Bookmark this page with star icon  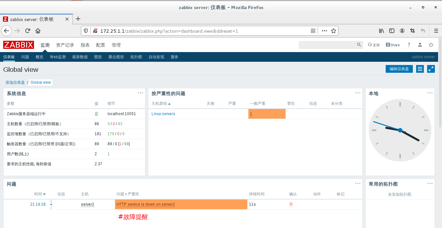(x=334, y=31)
